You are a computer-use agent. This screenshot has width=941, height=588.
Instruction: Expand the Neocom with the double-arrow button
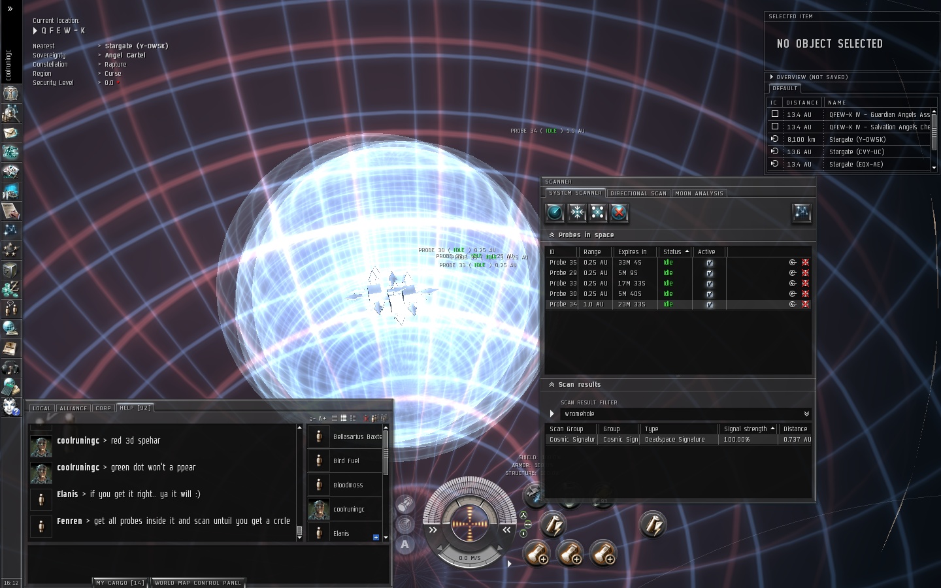pyautogui.click(x=10, y=8)
